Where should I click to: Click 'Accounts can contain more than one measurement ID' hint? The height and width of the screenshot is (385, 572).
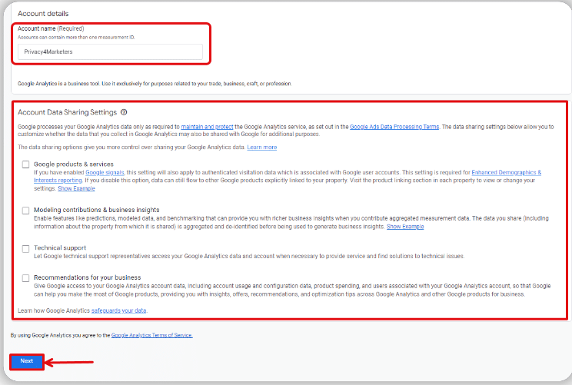tap(76, 37)
